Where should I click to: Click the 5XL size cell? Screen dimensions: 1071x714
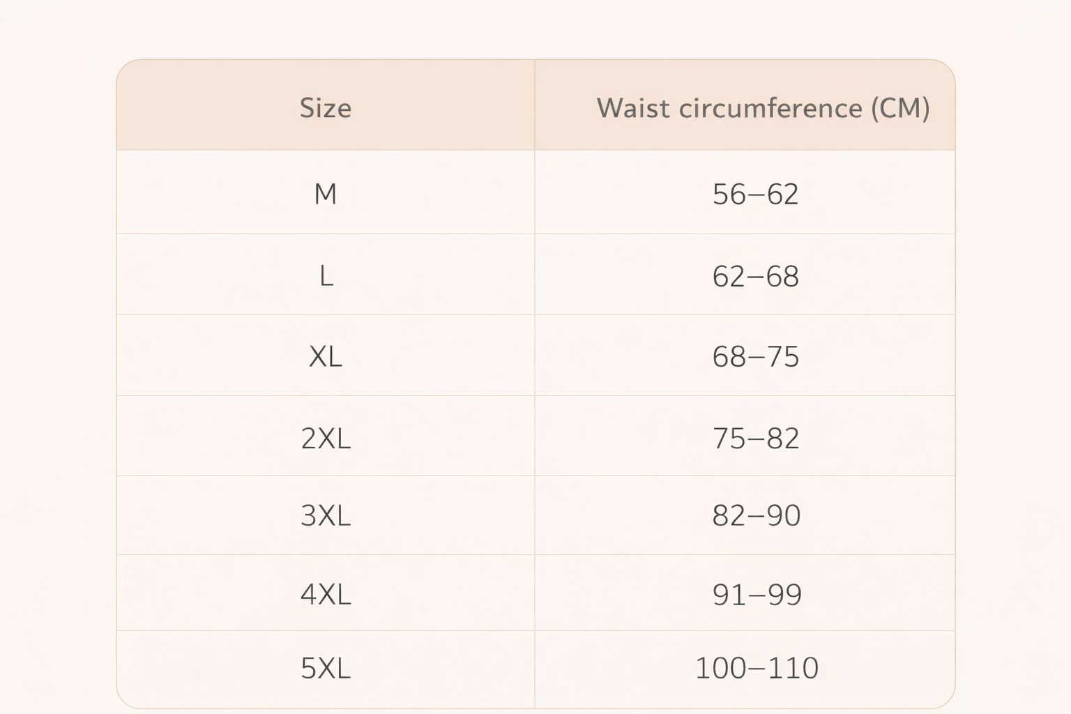pos(326,668)
